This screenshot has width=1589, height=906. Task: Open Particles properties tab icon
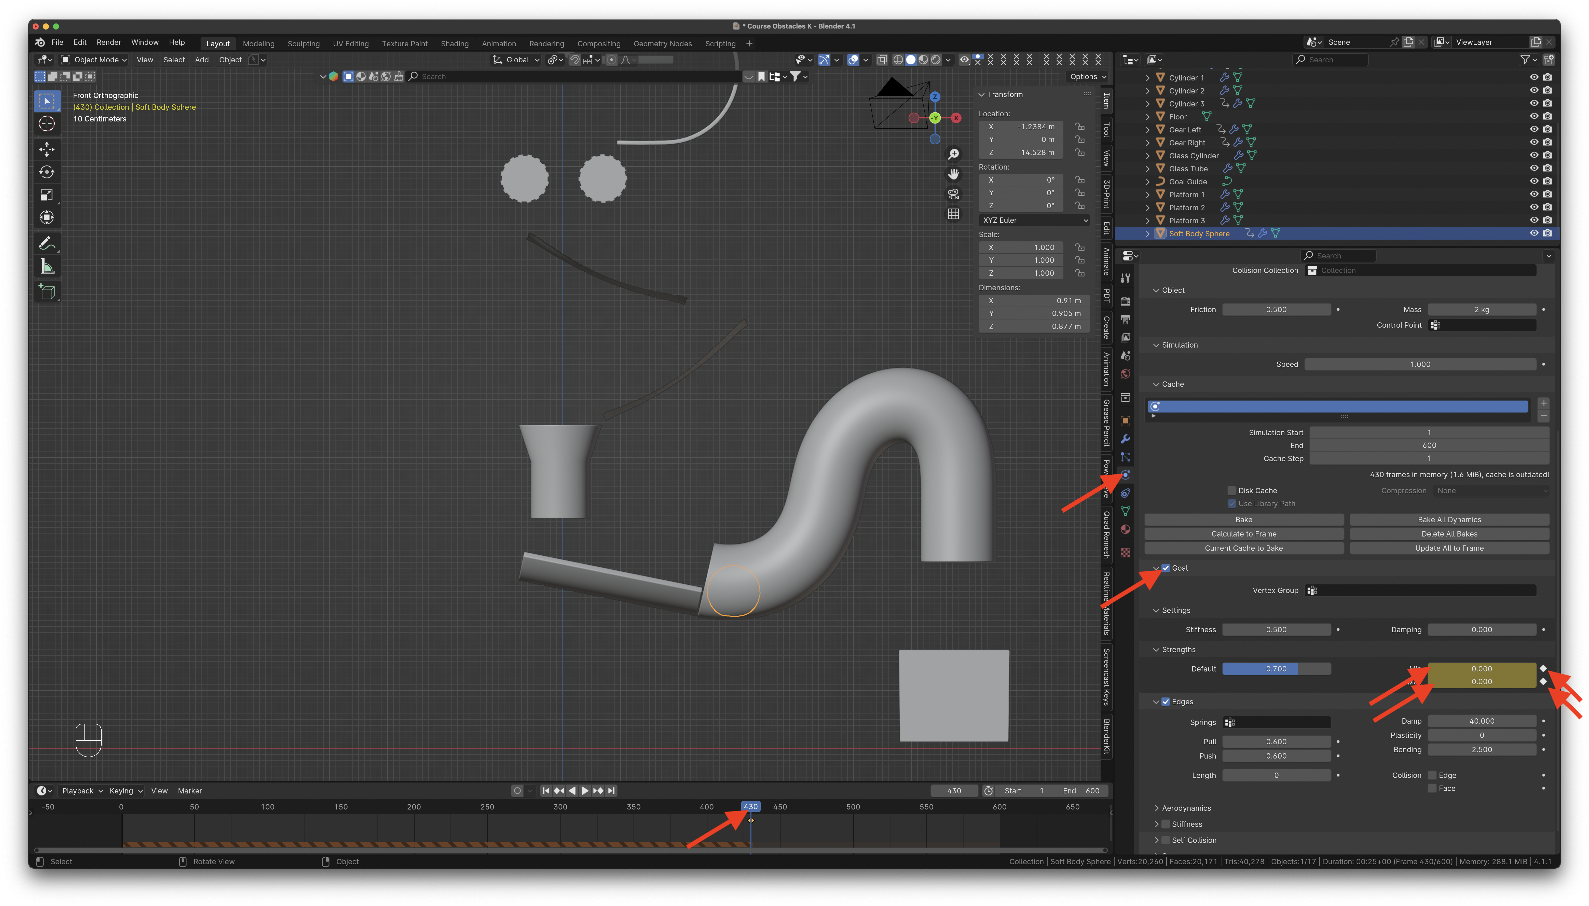(x=1126, y=457)
